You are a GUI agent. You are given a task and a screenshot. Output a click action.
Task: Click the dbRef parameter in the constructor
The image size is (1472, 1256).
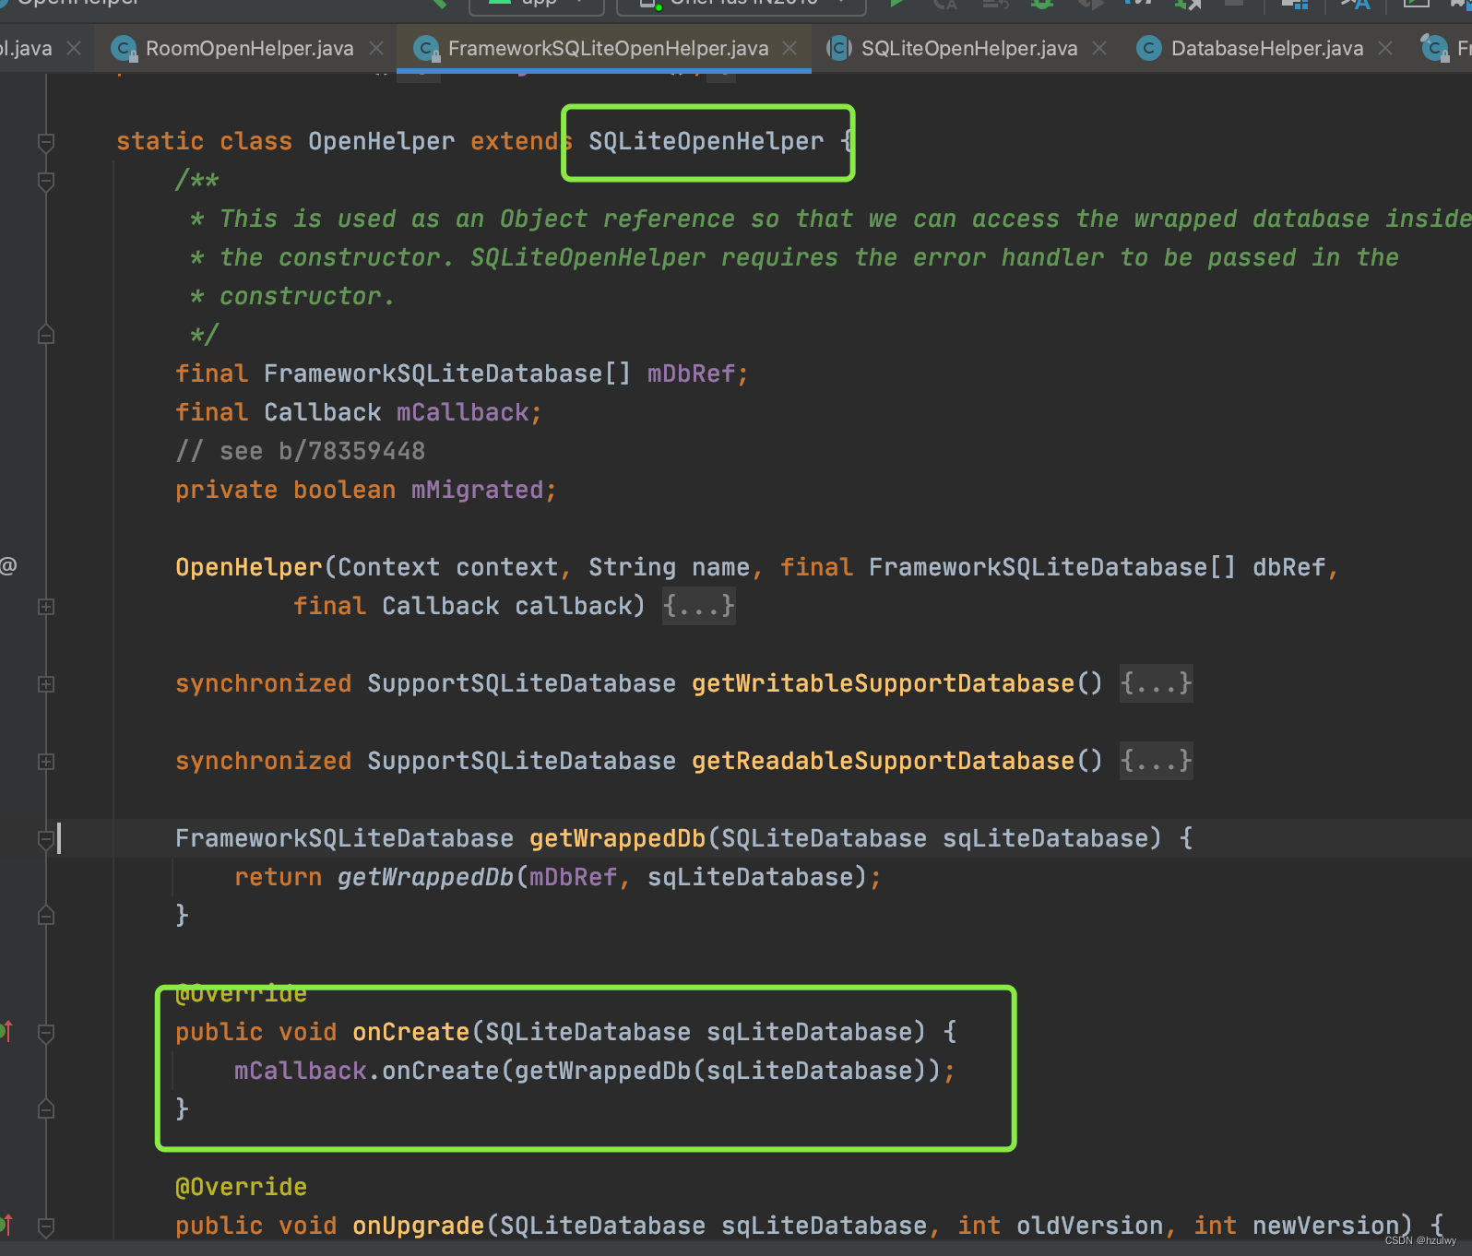point(1288,567)
